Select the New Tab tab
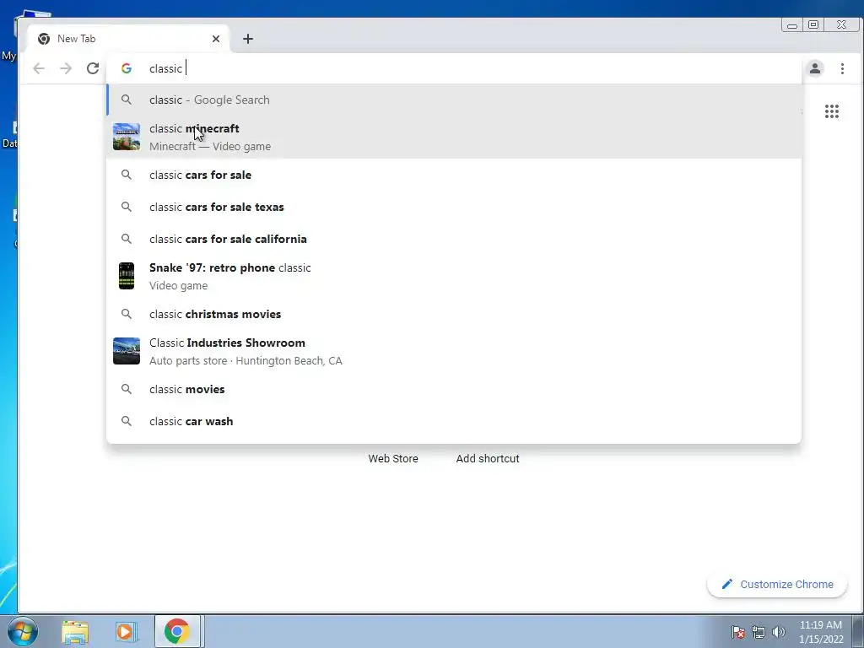The height and width of the screenshot is (648, 864). tap(128, 39)
